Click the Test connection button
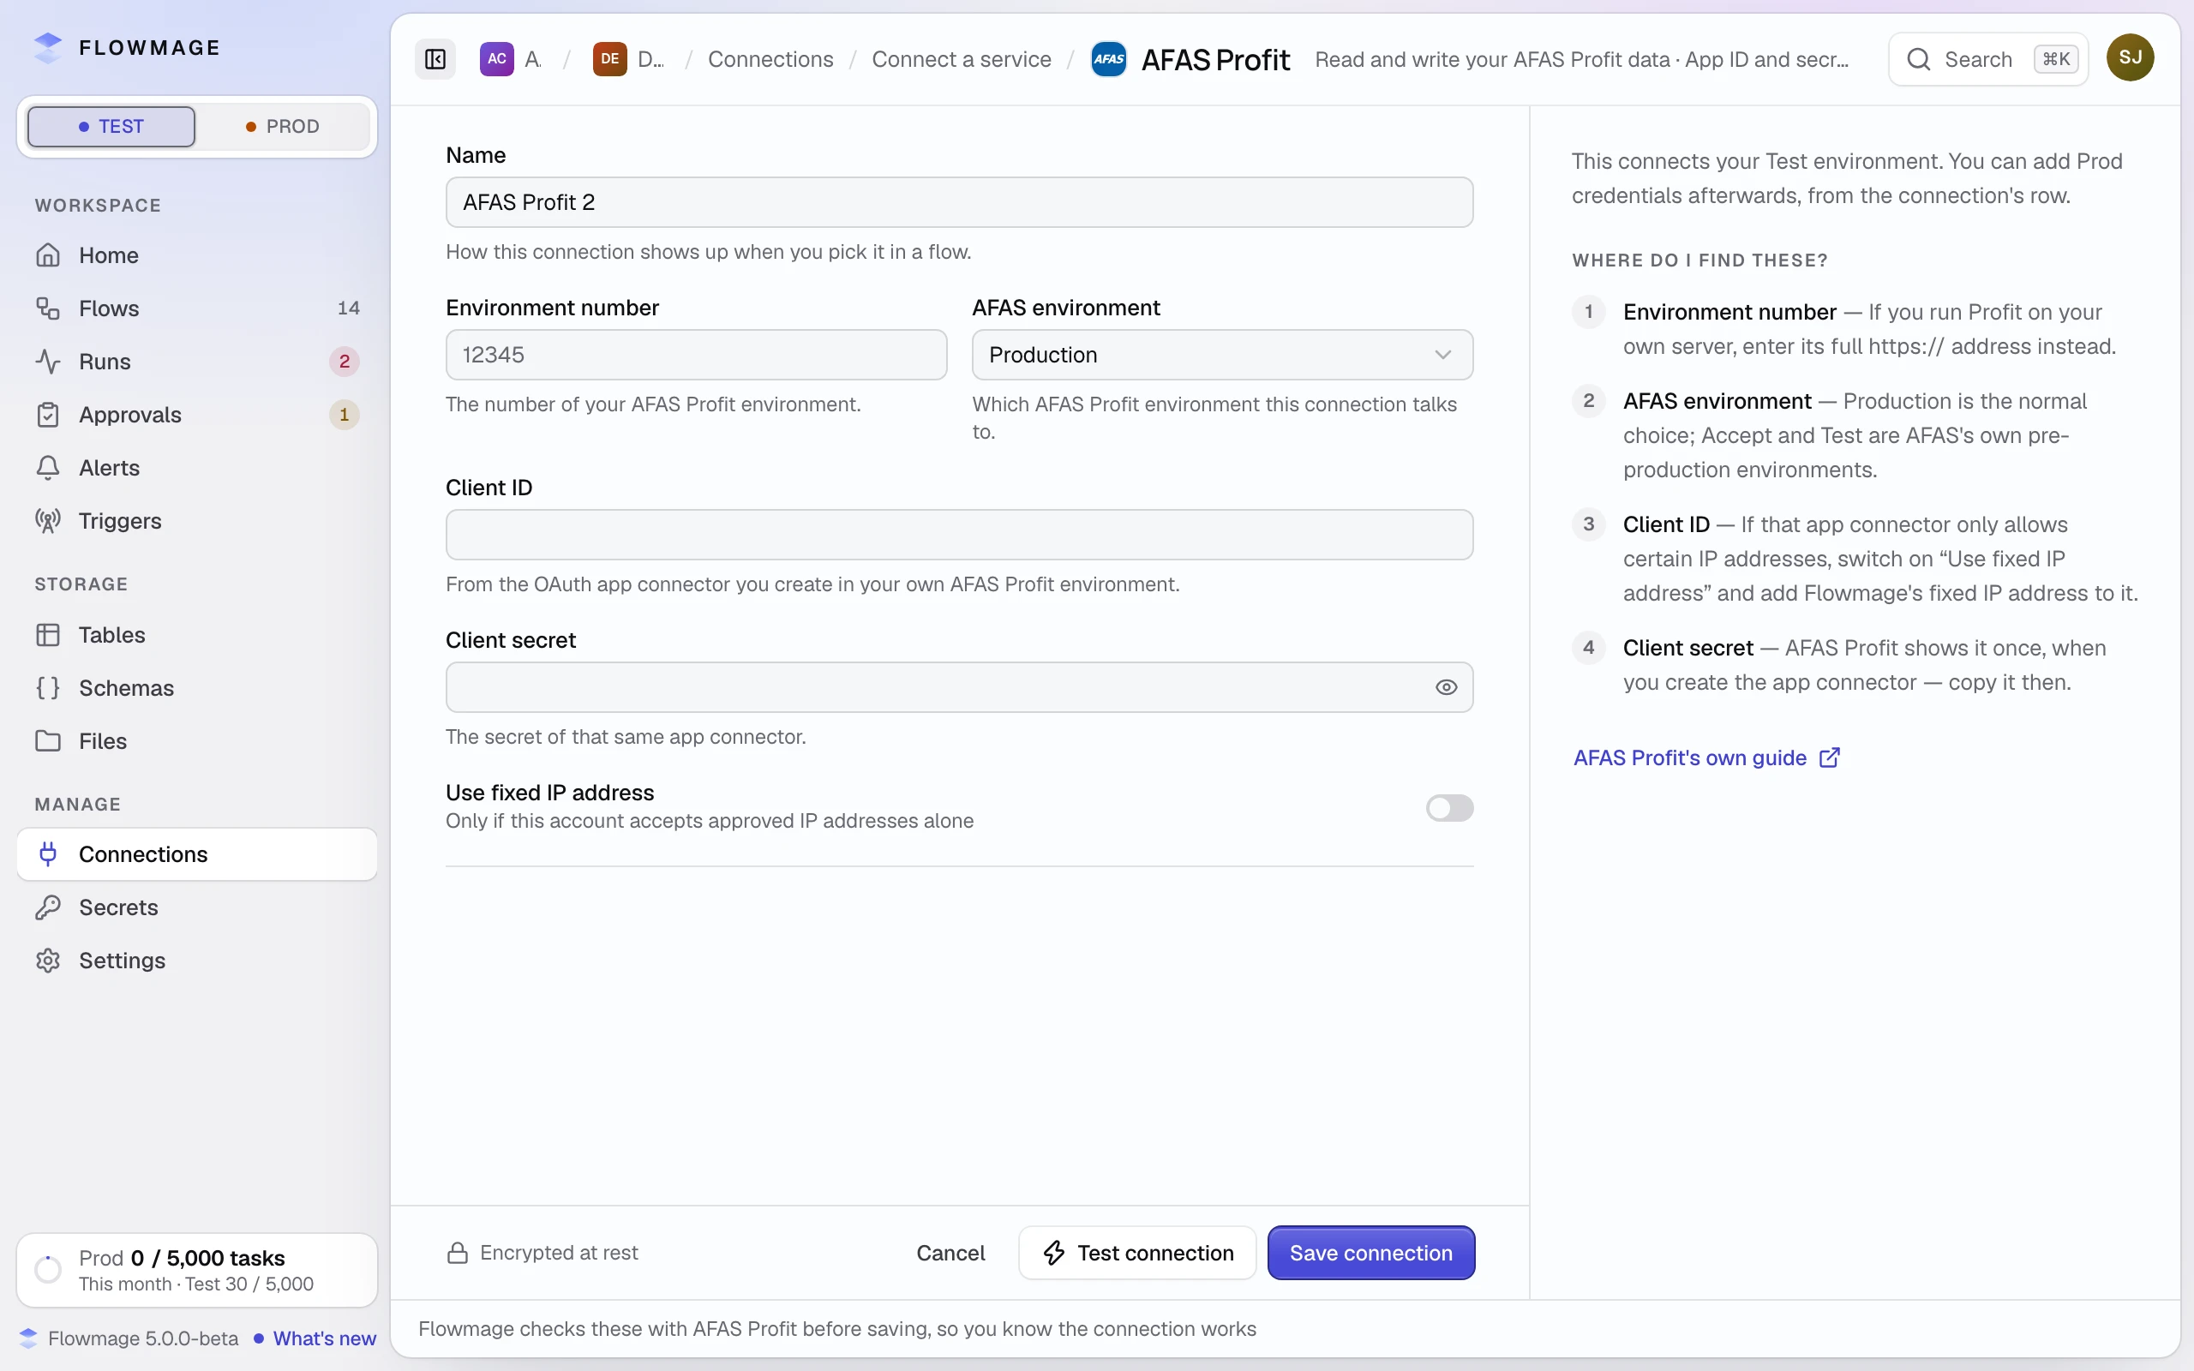The image size is (2194, 1371). [1137, 1253]
